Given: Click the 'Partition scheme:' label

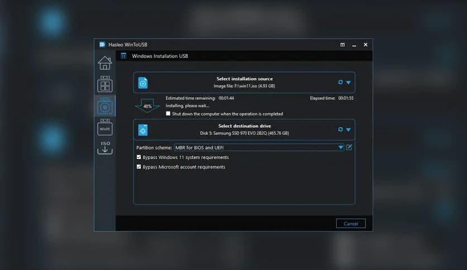Looking at the screenshot, I should click(x=154, y=147).
